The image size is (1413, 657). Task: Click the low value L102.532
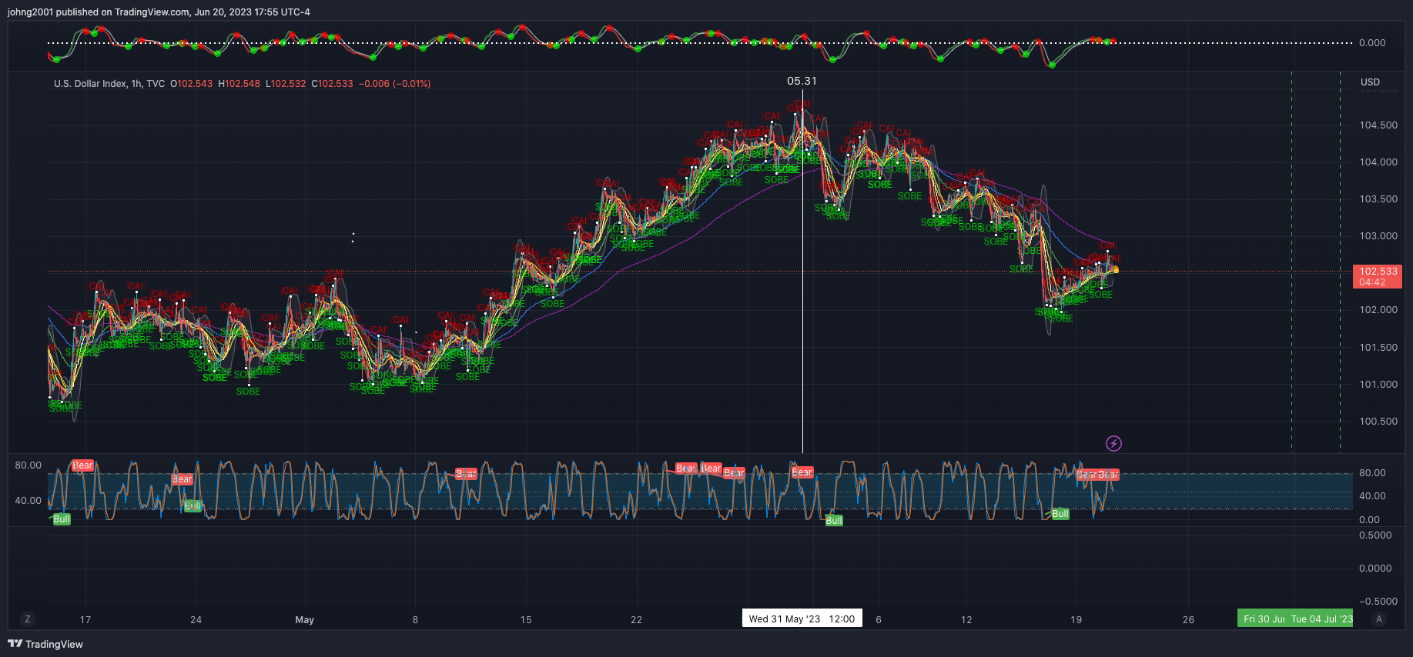pyautogui.click(x=286, y=83)
